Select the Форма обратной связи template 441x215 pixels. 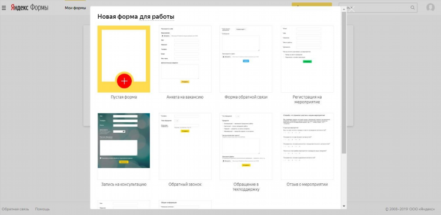[x=246, y=59]
